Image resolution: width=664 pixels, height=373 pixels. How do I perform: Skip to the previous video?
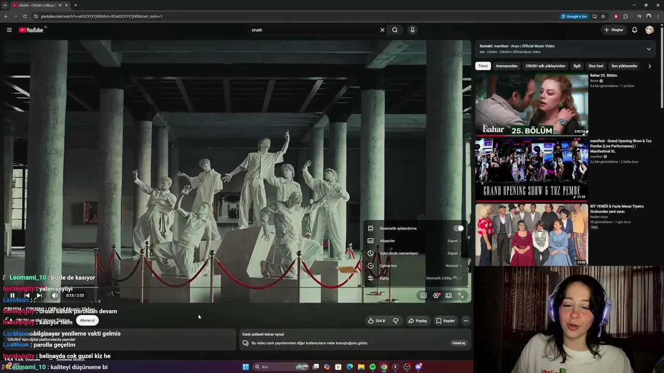click(x=27, y=295)
